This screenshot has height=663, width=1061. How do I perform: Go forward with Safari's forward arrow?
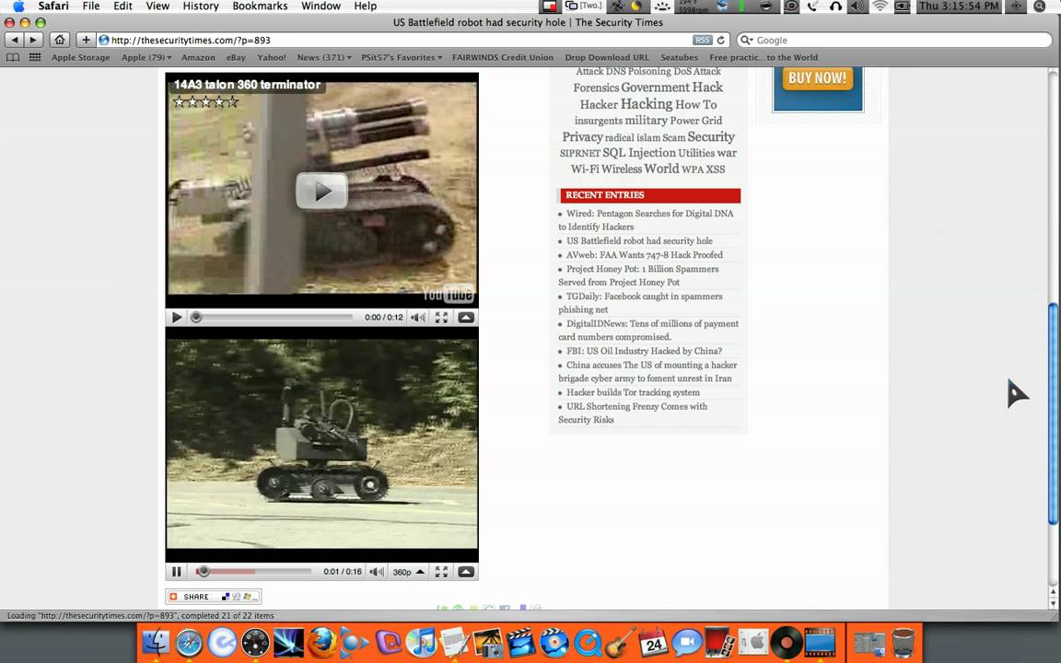(33, 40)
